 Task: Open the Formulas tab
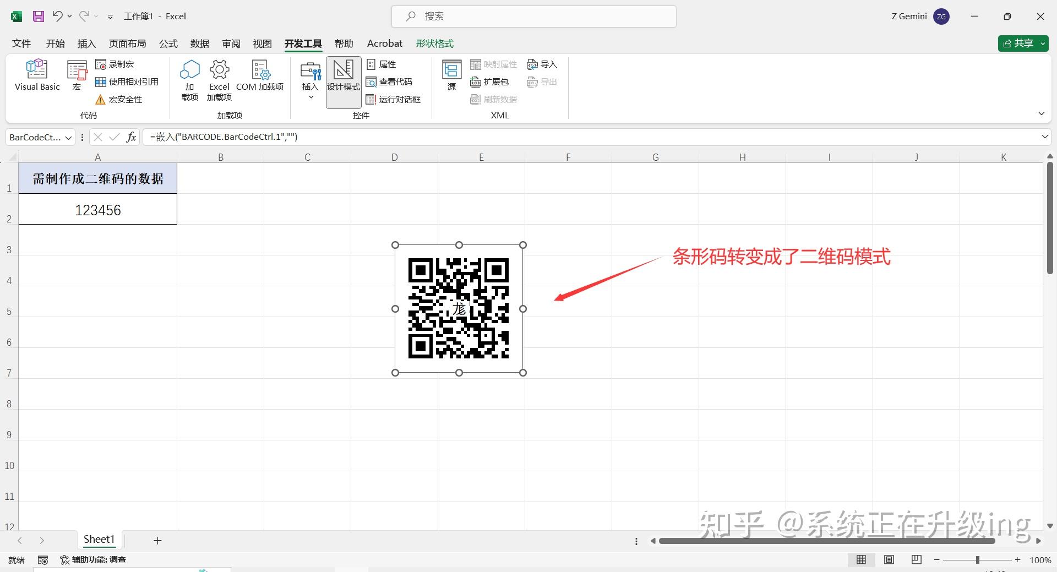[168, 43]
